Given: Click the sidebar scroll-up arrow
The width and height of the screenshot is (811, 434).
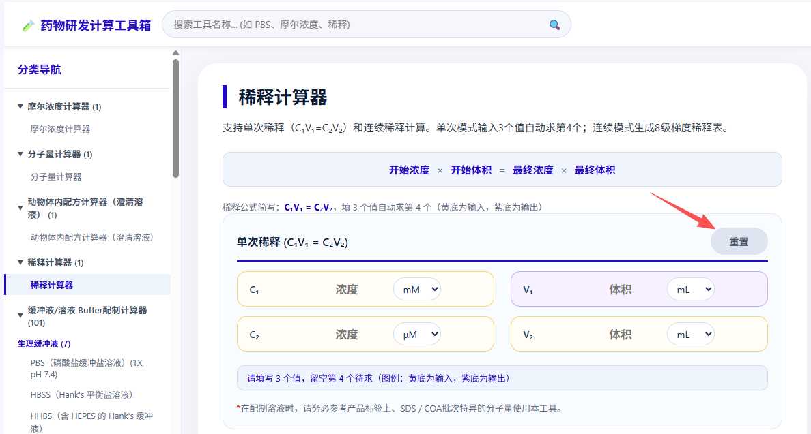Looking at the screenshot, I should point(176,52).
